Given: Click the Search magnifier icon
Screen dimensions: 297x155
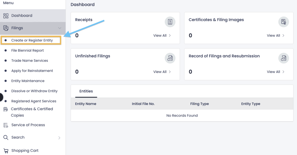Looking at the screenshot, I should pyautogui.click(x=6, y=138).
